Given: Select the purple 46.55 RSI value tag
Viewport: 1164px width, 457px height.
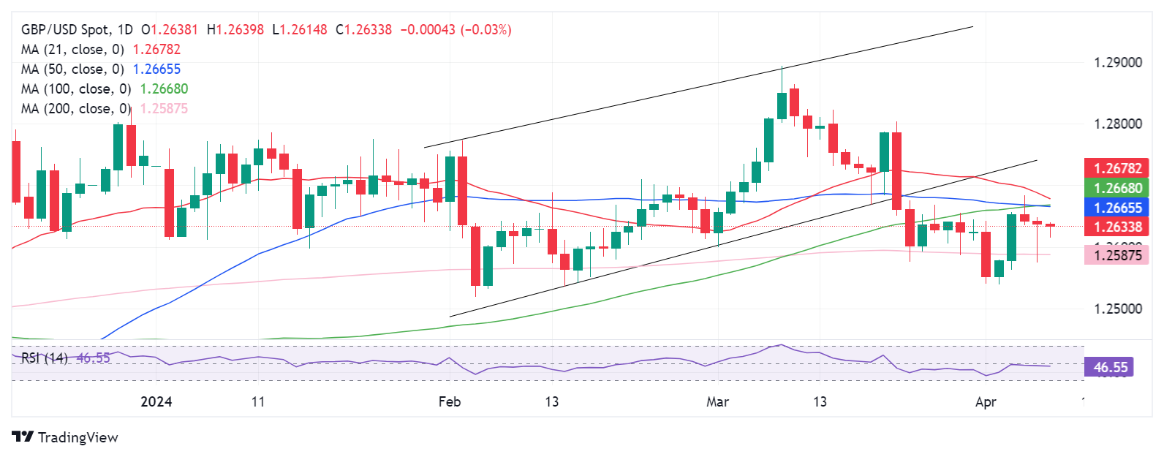Looking at the screenshot, I should coord(1109,367).
